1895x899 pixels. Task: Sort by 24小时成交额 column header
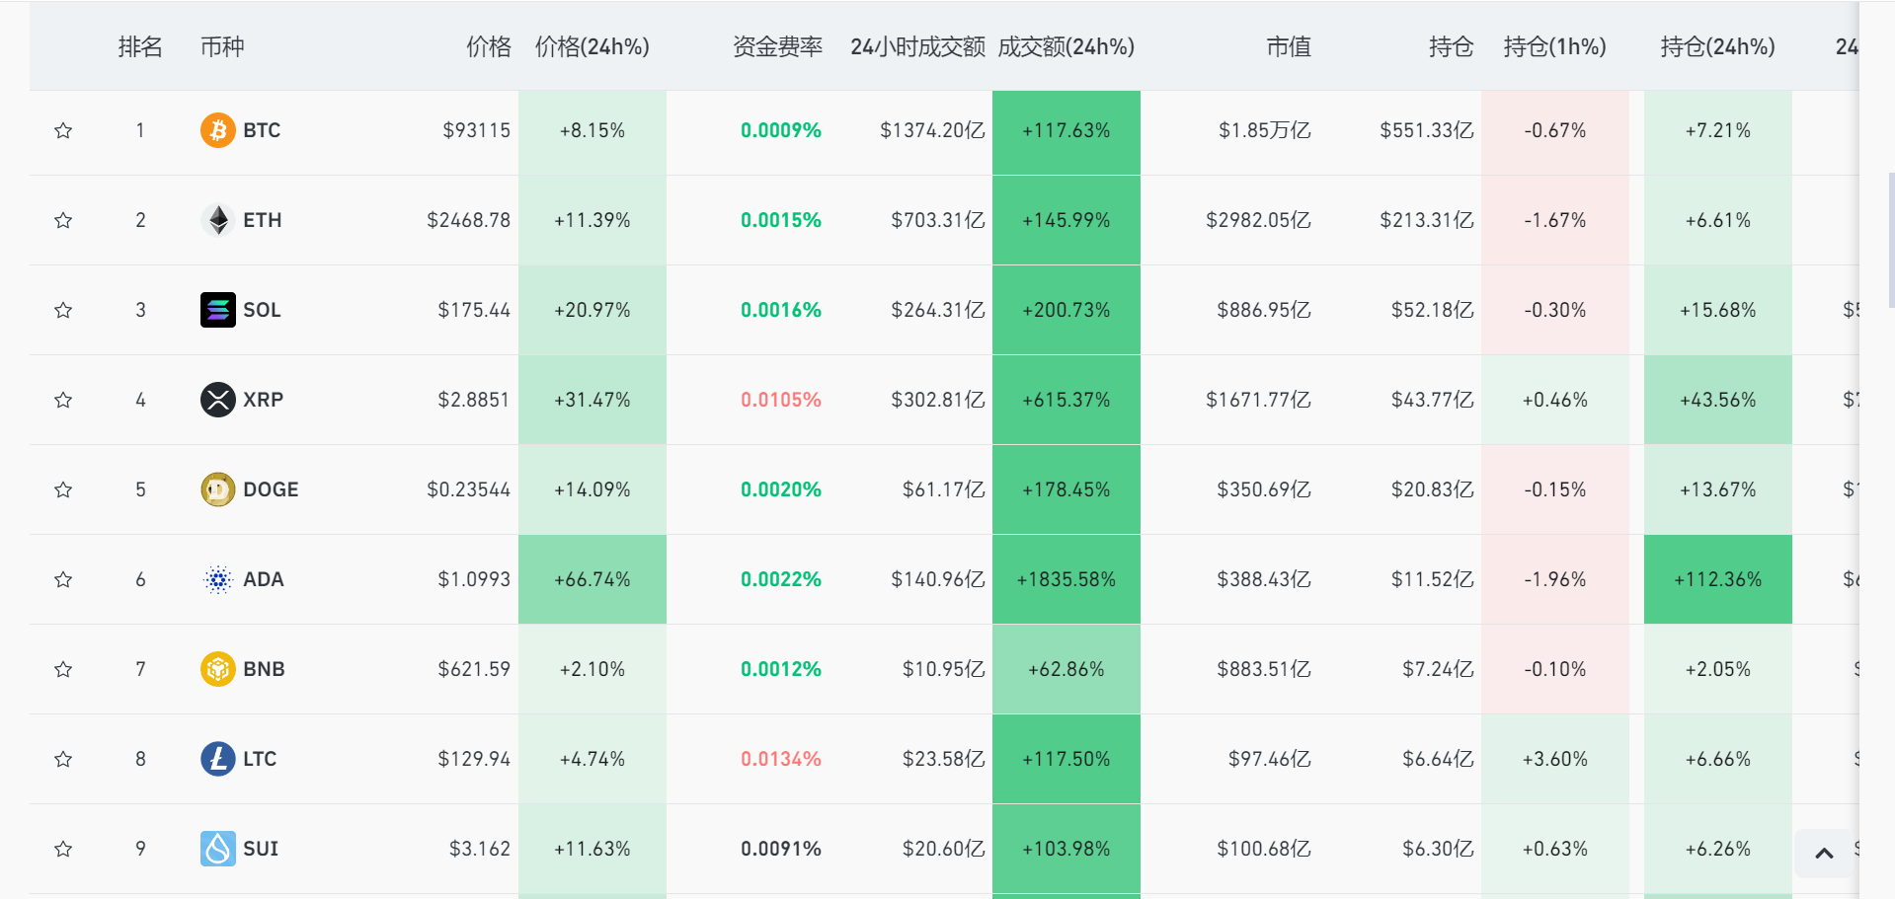coord(917,46)
